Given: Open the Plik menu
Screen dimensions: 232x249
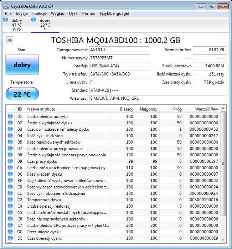Looking at the screenshot, I should click(8, 13).
